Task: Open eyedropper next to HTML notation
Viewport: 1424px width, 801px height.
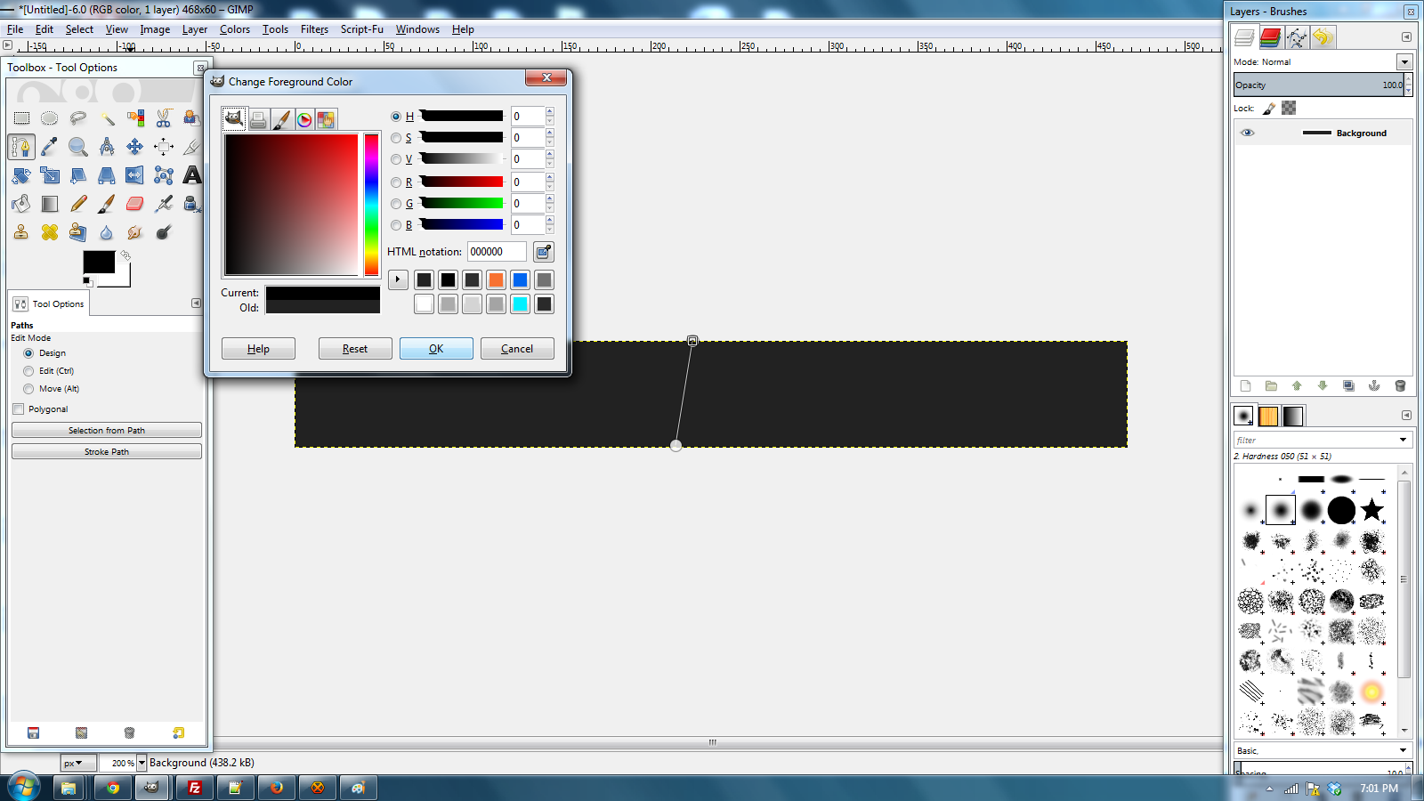Action: point(543,252)
